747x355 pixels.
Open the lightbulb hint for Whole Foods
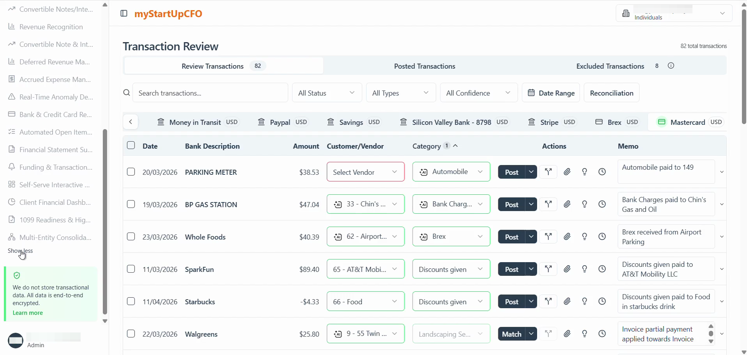click(x=584, y=236)
